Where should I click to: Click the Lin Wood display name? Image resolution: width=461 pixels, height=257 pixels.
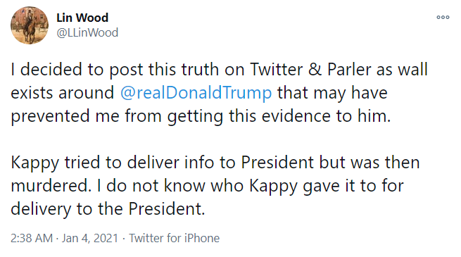tap(82, 18)
